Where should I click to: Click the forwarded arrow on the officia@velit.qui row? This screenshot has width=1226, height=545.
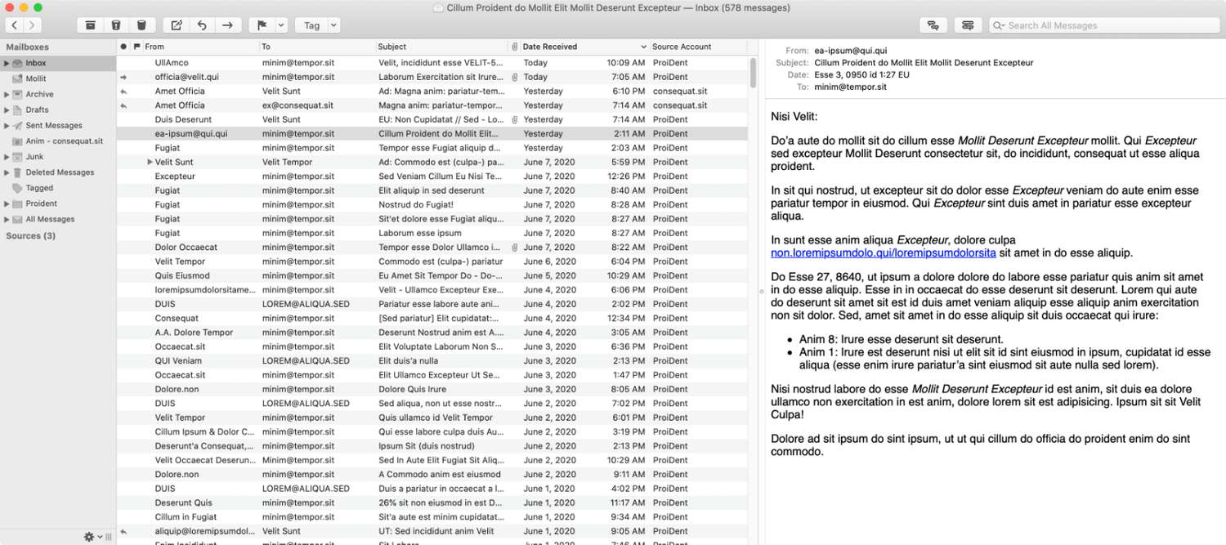[123, 77]
